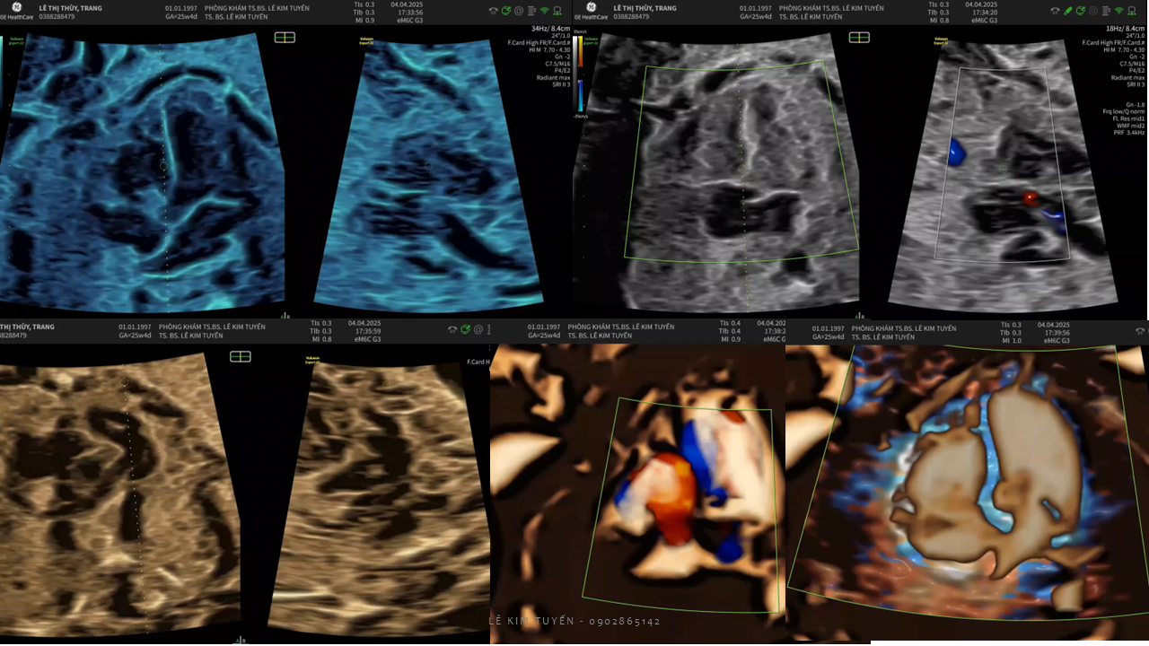The width and height of the screenshot is (1149, 646).
Task: Toggle the plane orientation icon in top-right image
Action: click(859, 37)
